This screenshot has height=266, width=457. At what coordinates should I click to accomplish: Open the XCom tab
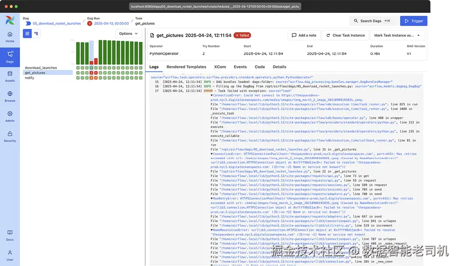click(x=220, y=67)
